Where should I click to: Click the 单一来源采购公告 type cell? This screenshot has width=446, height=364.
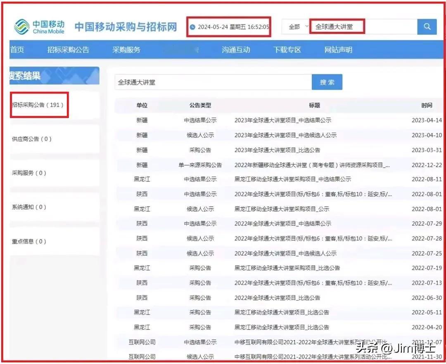click(200, 165)
